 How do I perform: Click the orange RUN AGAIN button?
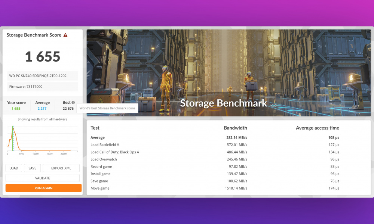tap(43, 188)
